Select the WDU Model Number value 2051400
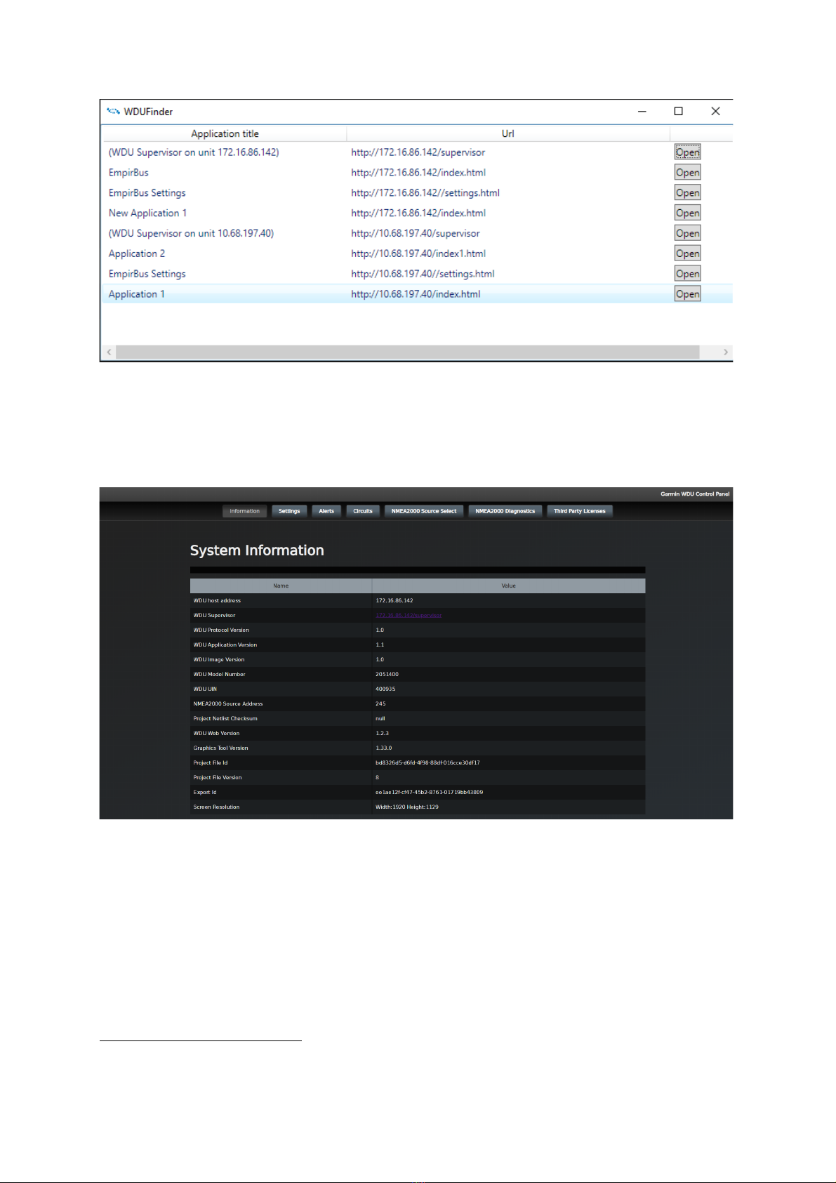This screenshot has width=836, height=1183. pos(387,675)
